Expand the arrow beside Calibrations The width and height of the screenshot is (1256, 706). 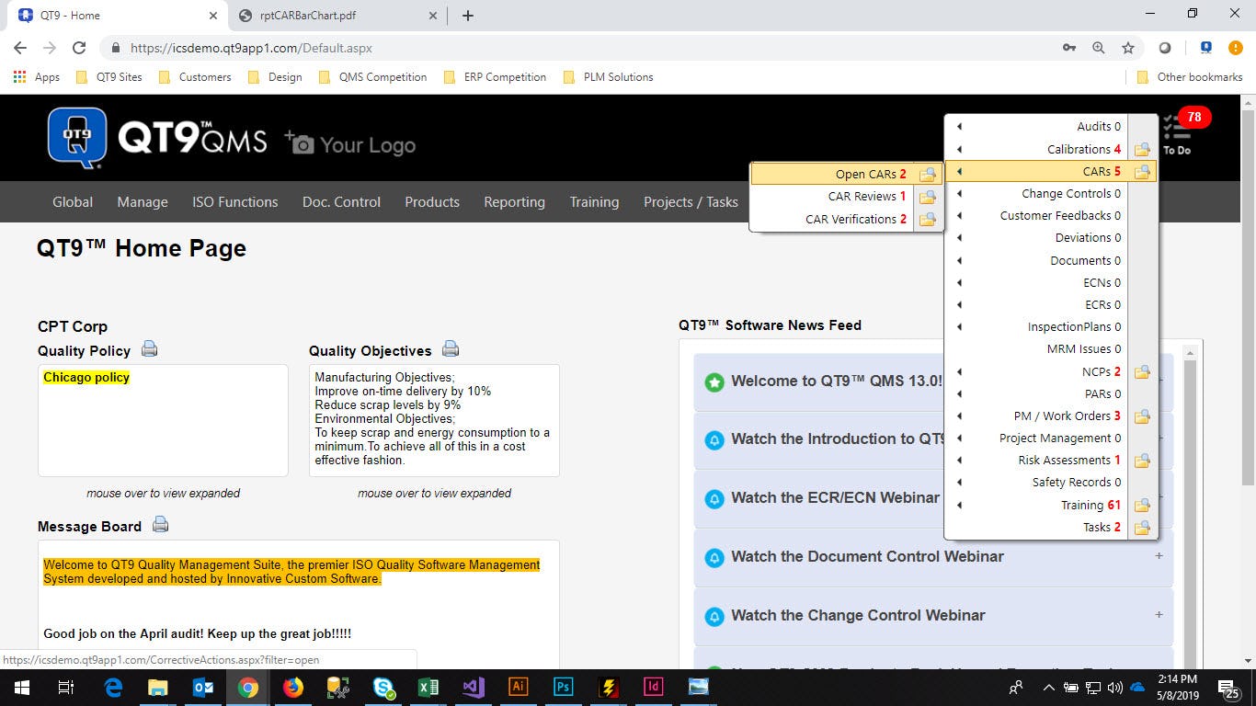tap(959, 149)
